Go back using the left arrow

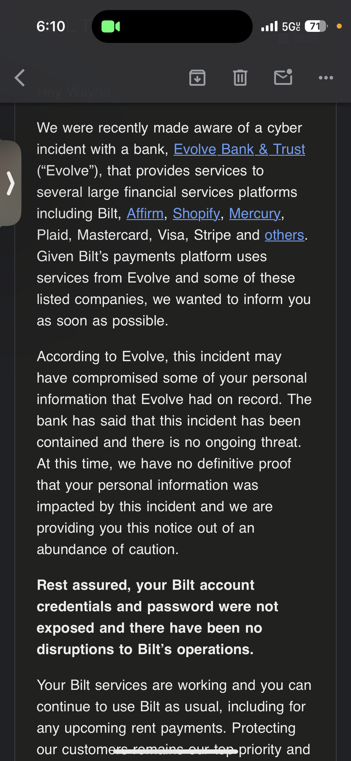(20, 78)
